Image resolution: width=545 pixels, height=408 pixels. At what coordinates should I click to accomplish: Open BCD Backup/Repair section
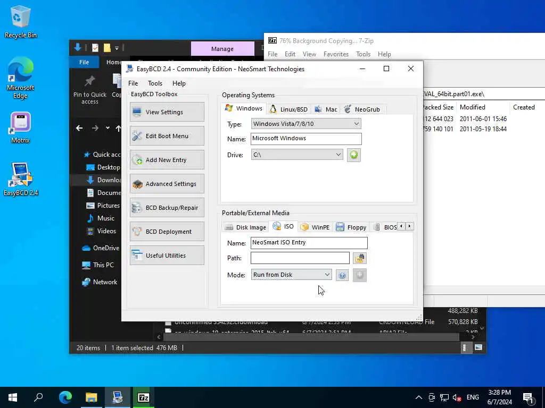click(x=167, y=208)
